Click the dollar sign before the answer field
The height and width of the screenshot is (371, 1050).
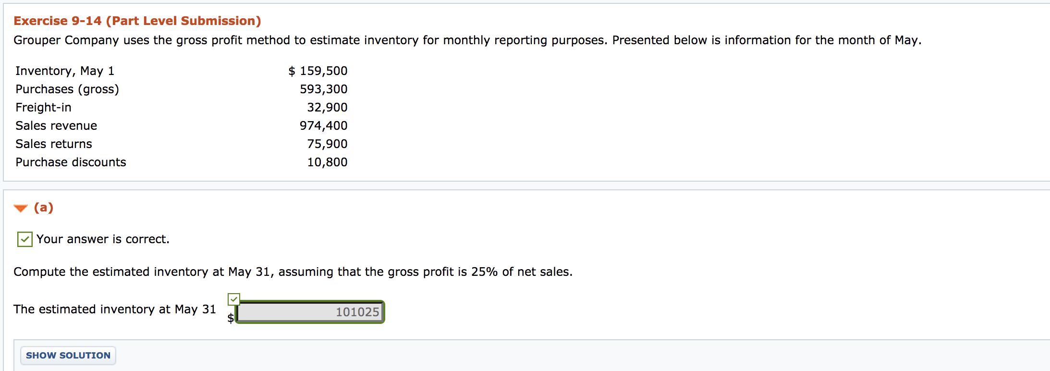click(x=231, y=317)
